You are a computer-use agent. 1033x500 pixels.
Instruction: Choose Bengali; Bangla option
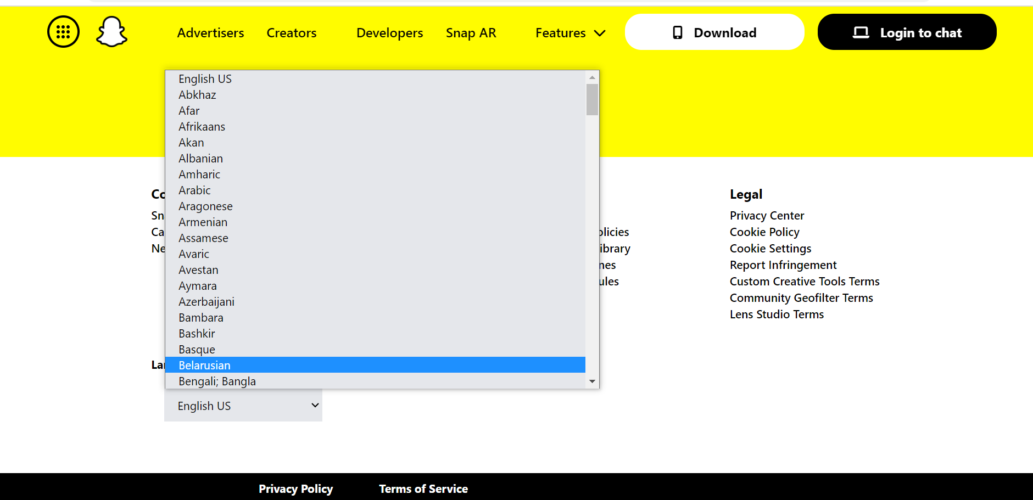coord(375,381)
